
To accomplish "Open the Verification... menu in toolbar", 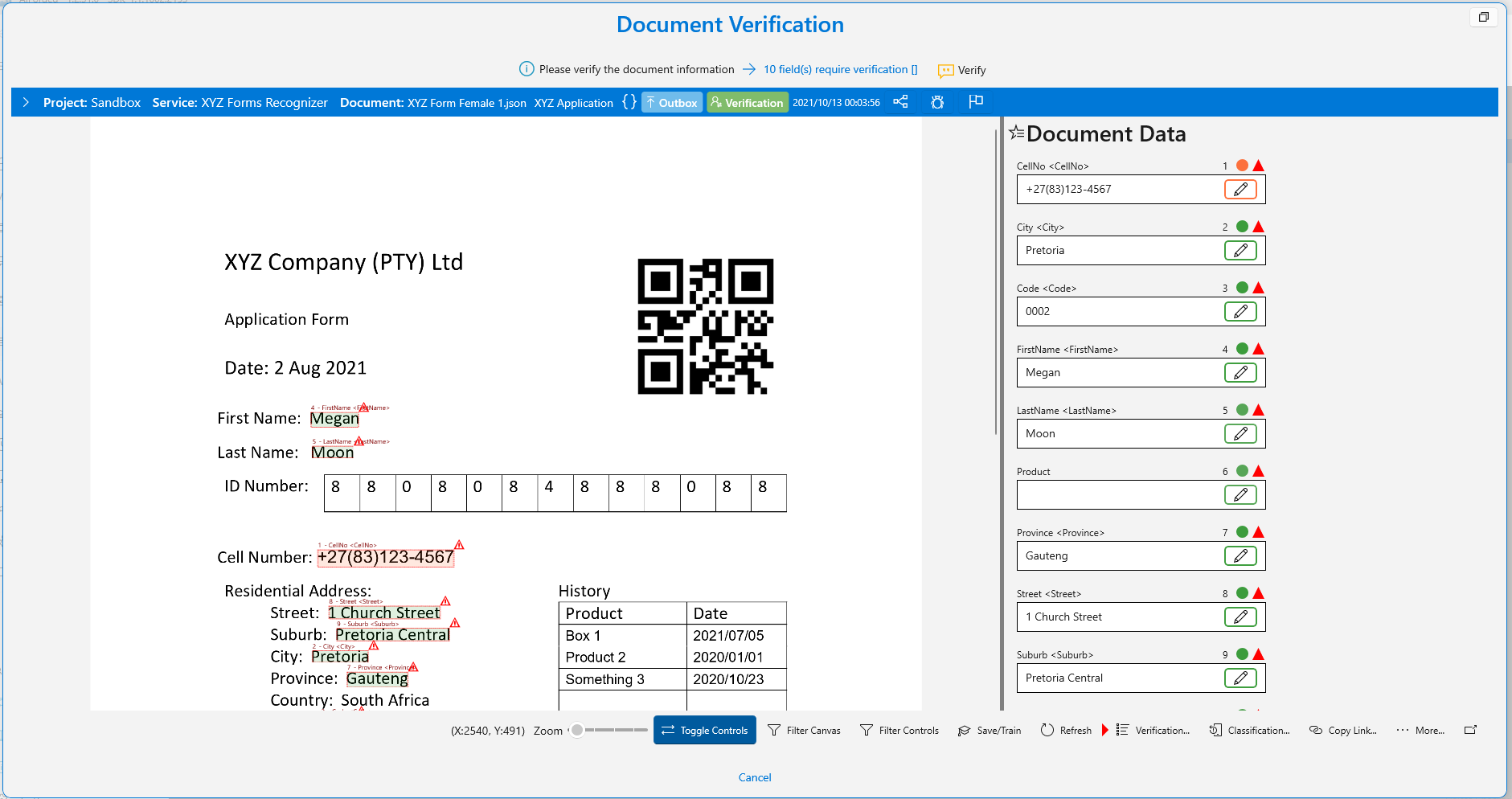I will click(1153, 730).
